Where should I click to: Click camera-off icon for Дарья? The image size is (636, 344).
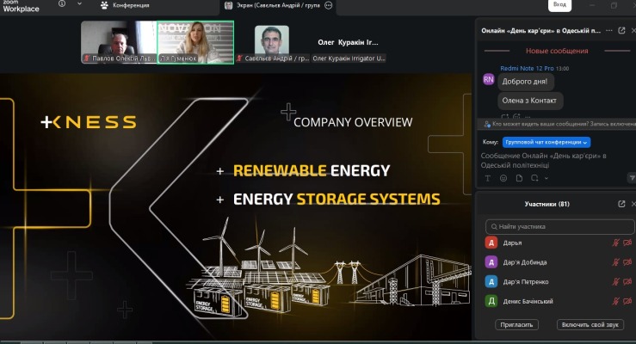coord(627,243)
